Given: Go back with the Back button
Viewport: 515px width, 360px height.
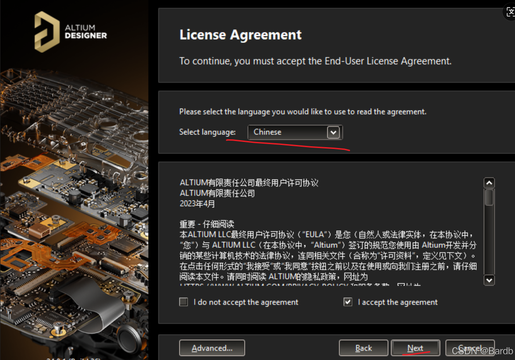Looking at the screenshot, I should coord(363,348).
